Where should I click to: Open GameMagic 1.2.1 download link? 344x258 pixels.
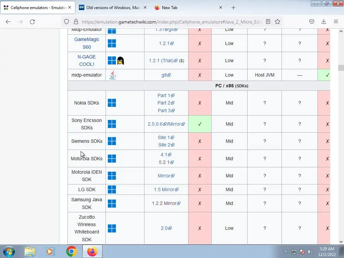pyautogui.click(x=166, y=43)
